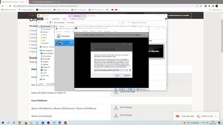
Task: Open the Arquivo menu in the VM window
Action: coord(78,31)
